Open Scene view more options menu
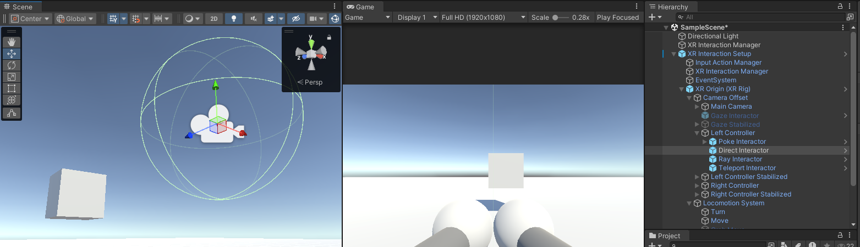The image size is (860, 247). (335, 7)
